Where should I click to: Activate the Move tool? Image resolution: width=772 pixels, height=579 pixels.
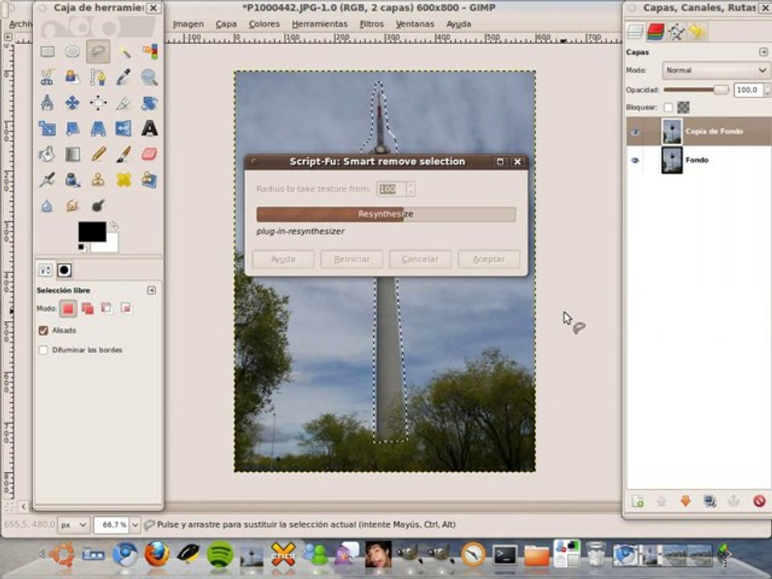pos(72,103)
